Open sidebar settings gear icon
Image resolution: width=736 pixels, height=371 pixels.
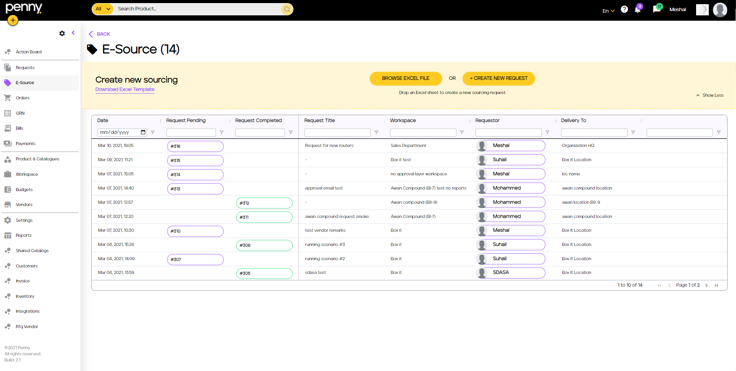tap(62, 33)
